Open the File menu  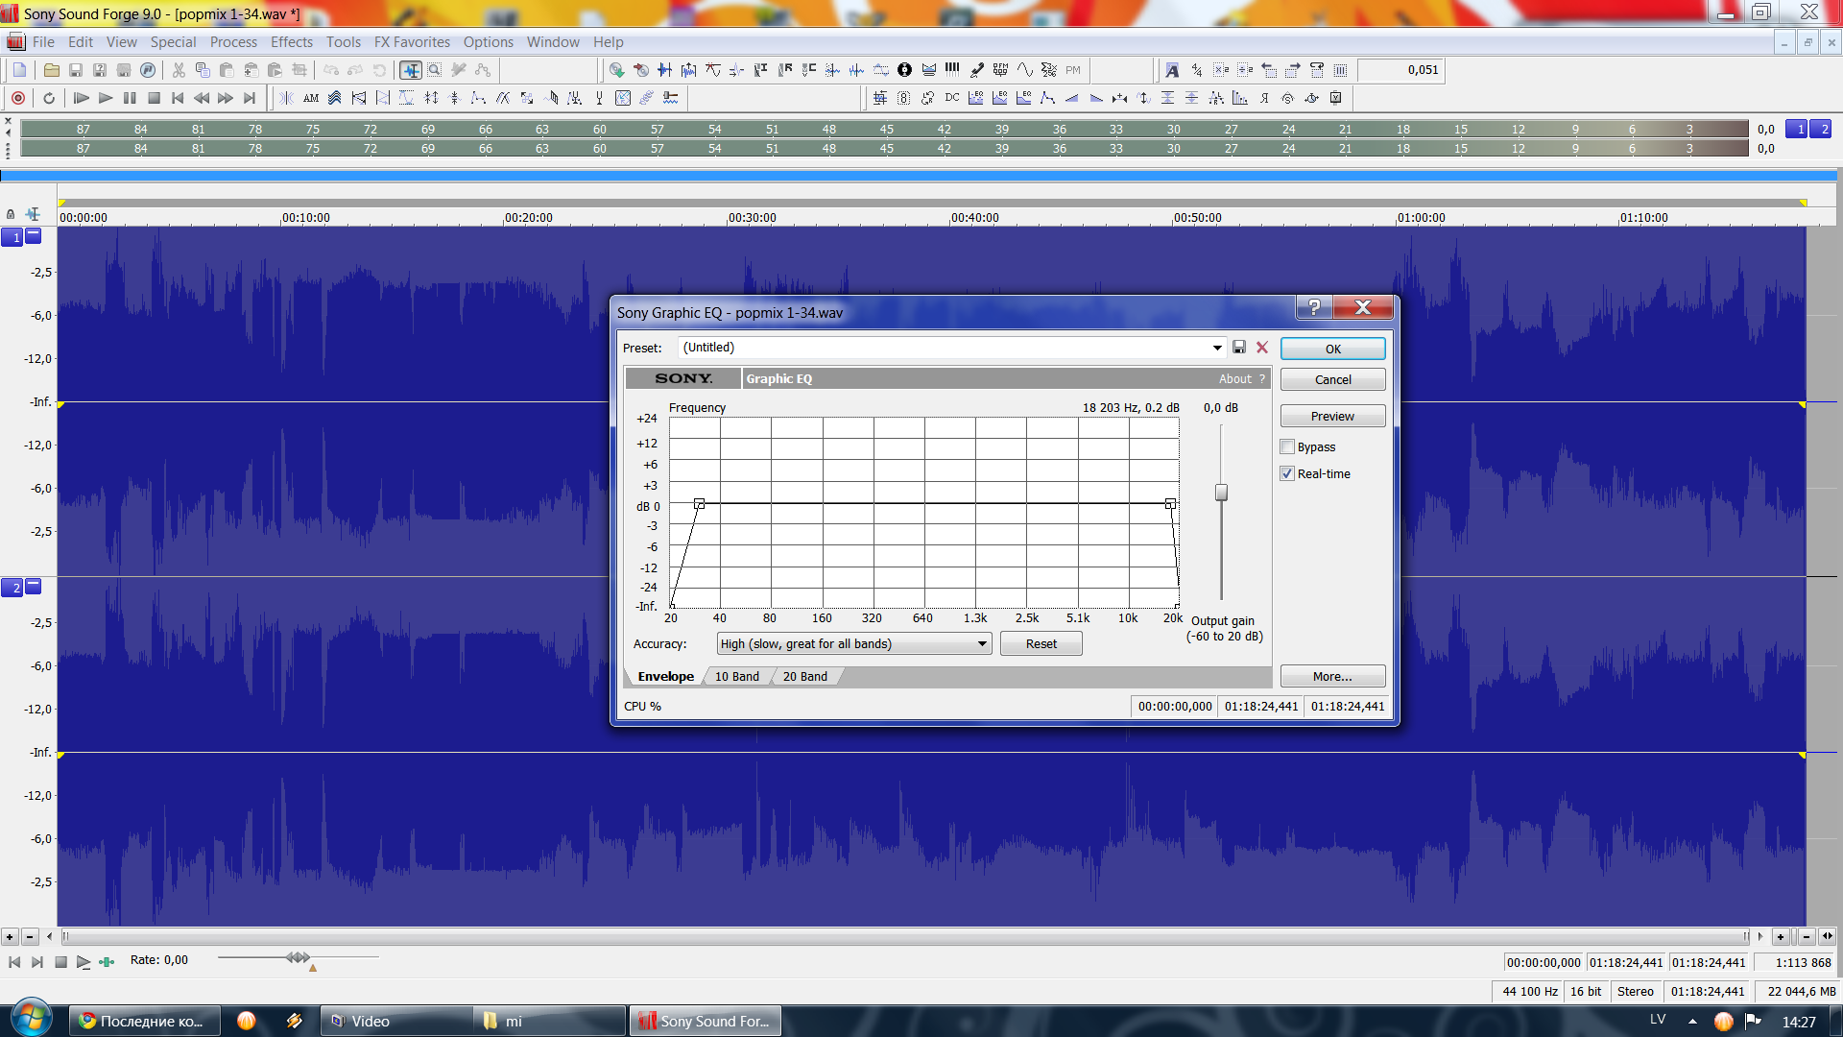43,41
